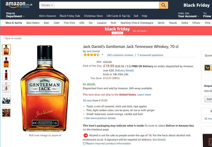
Task: Select the barrel warehouse thumbnail image
Action: coord(6,113)
